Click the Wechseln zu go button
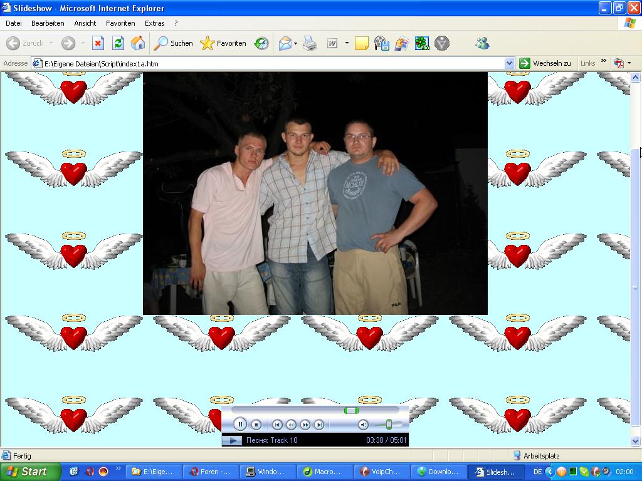642x481 pixels. [545, 63]
